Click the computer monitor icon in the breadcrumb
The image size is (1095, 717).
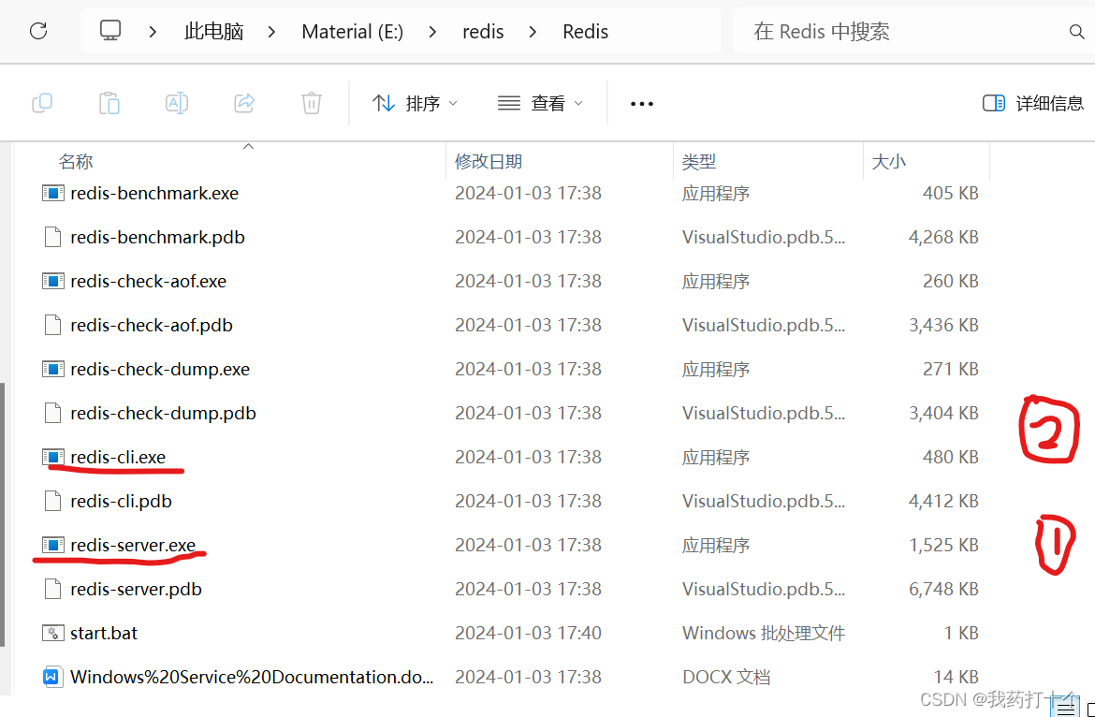click(110, 30)
